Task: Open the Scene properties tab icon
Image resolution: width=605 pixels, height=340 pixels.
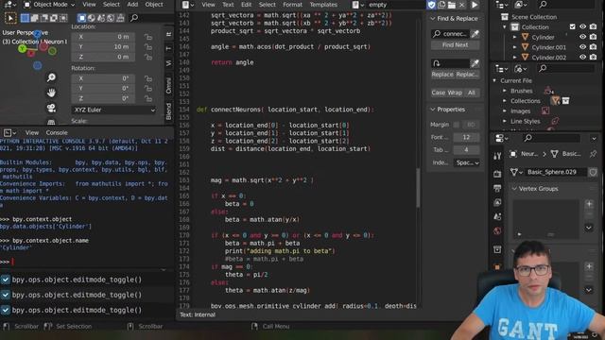Action: pyautogui.click(x=497, y=216)
